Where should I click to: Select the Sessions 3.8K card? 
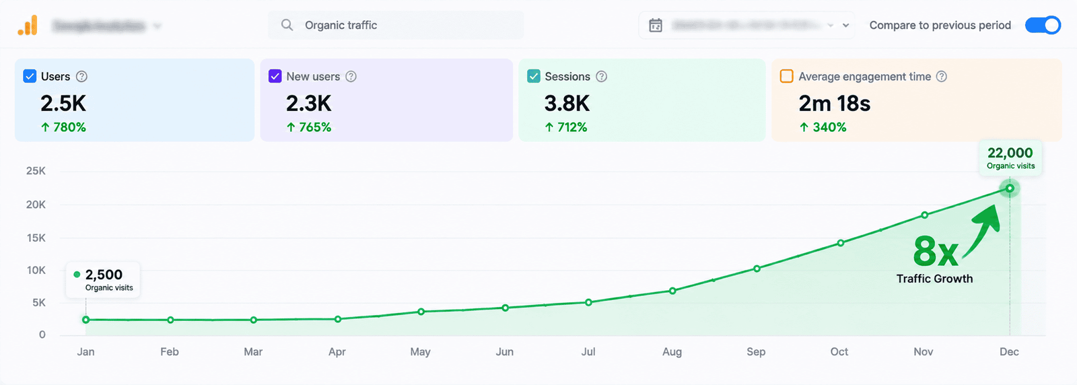click(x=641, y=100)
